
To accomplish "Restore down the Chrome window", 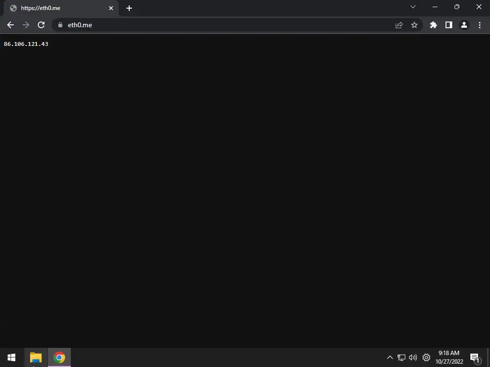I will click(457, 7).
